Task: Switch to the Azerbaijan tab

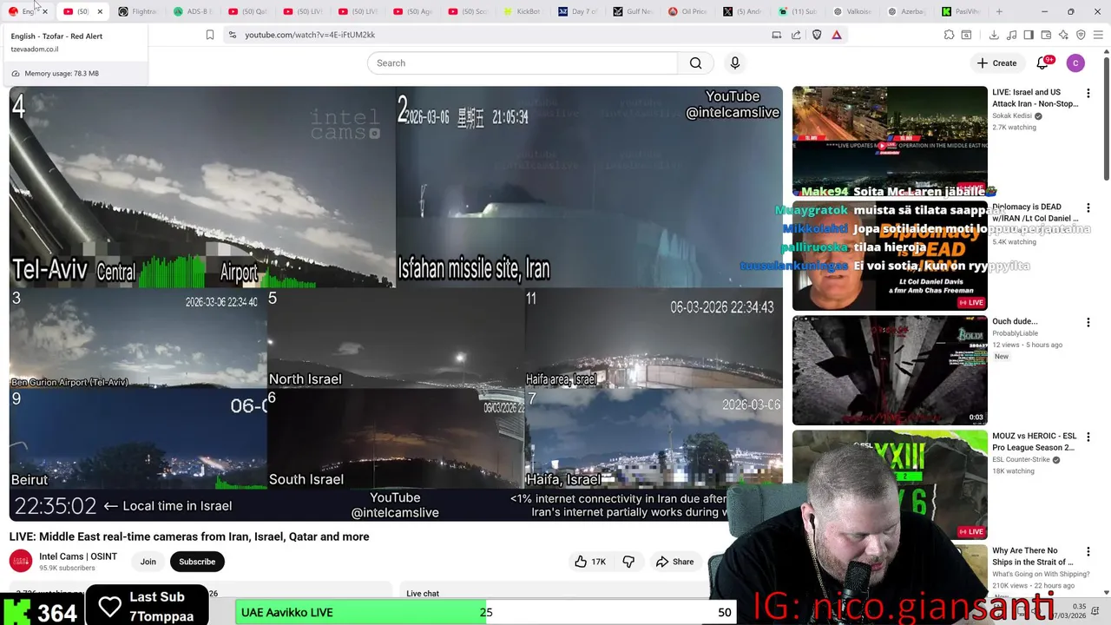Action: (x=906, y=11)
